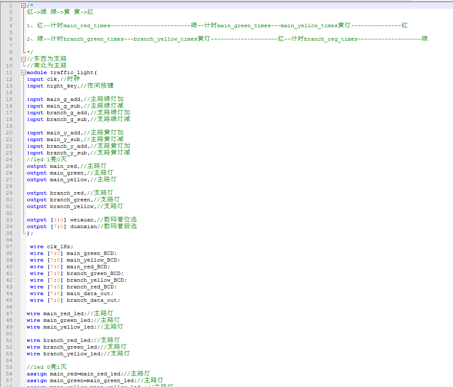Collapse the block comment fold at line 1
Image resolution: width=453 pixels, height=388 pixels.
(x=23, y=5)
